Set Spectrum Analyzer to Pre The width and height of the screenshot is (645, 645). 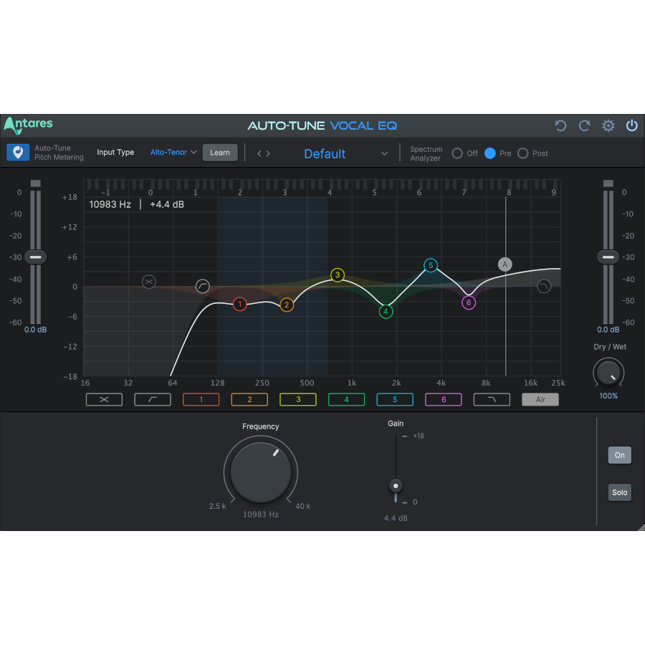coord(490,153)
